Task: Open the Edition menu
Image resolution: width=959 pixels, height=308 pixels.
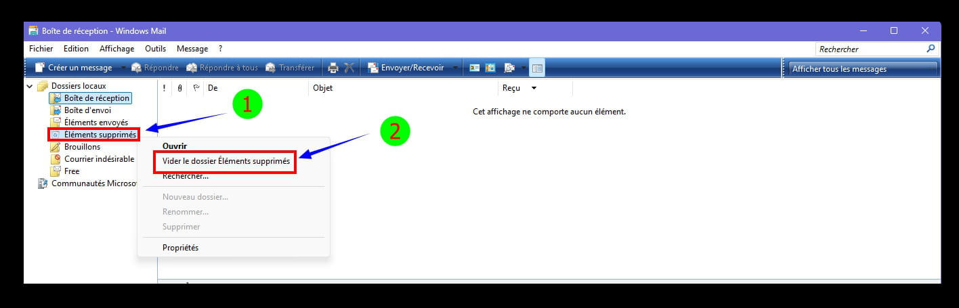Action: [x=76, y=49]
